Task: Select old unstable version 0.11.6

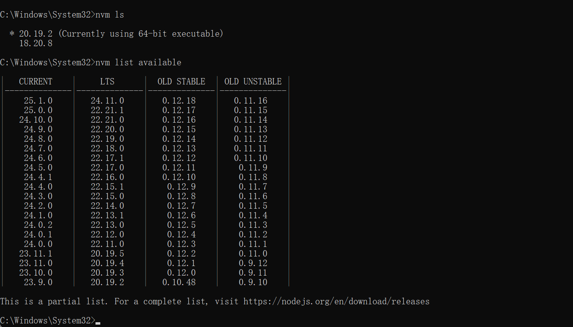Action: click(x=253, y=196)
